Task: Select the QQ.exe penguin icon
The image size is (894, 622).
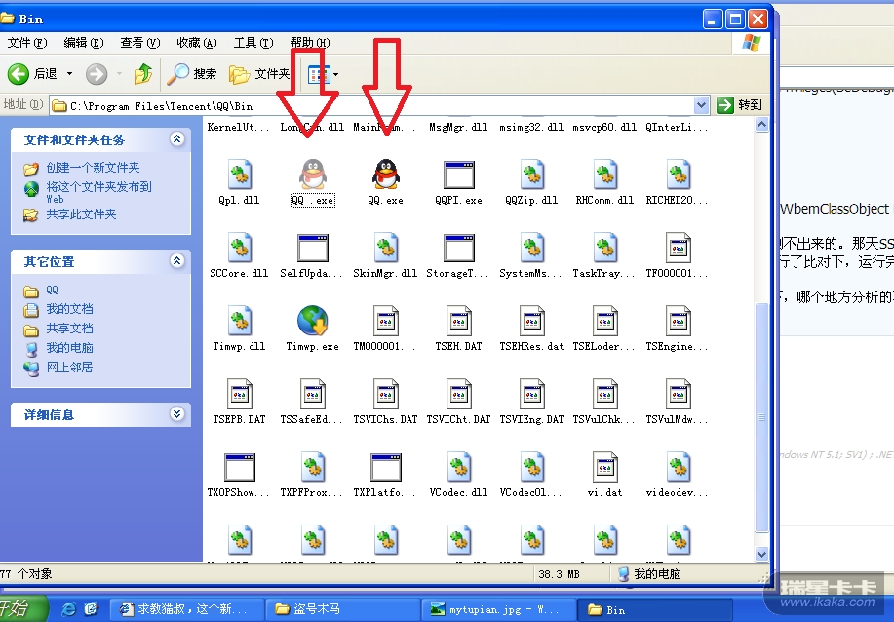Action: coord(386,174)
